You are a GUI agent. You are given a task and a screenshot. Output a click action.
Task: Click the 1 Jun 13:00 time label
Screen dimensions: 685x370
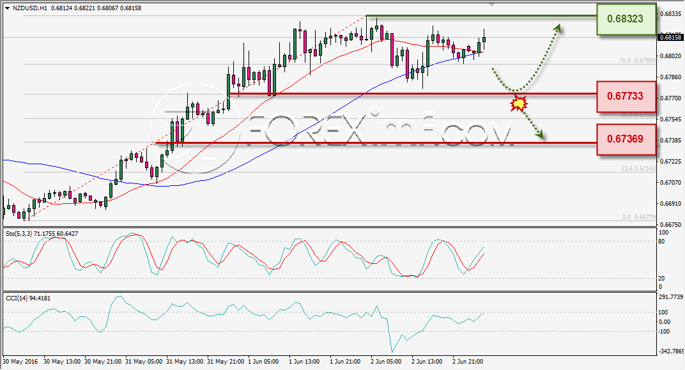coord(304,362)
